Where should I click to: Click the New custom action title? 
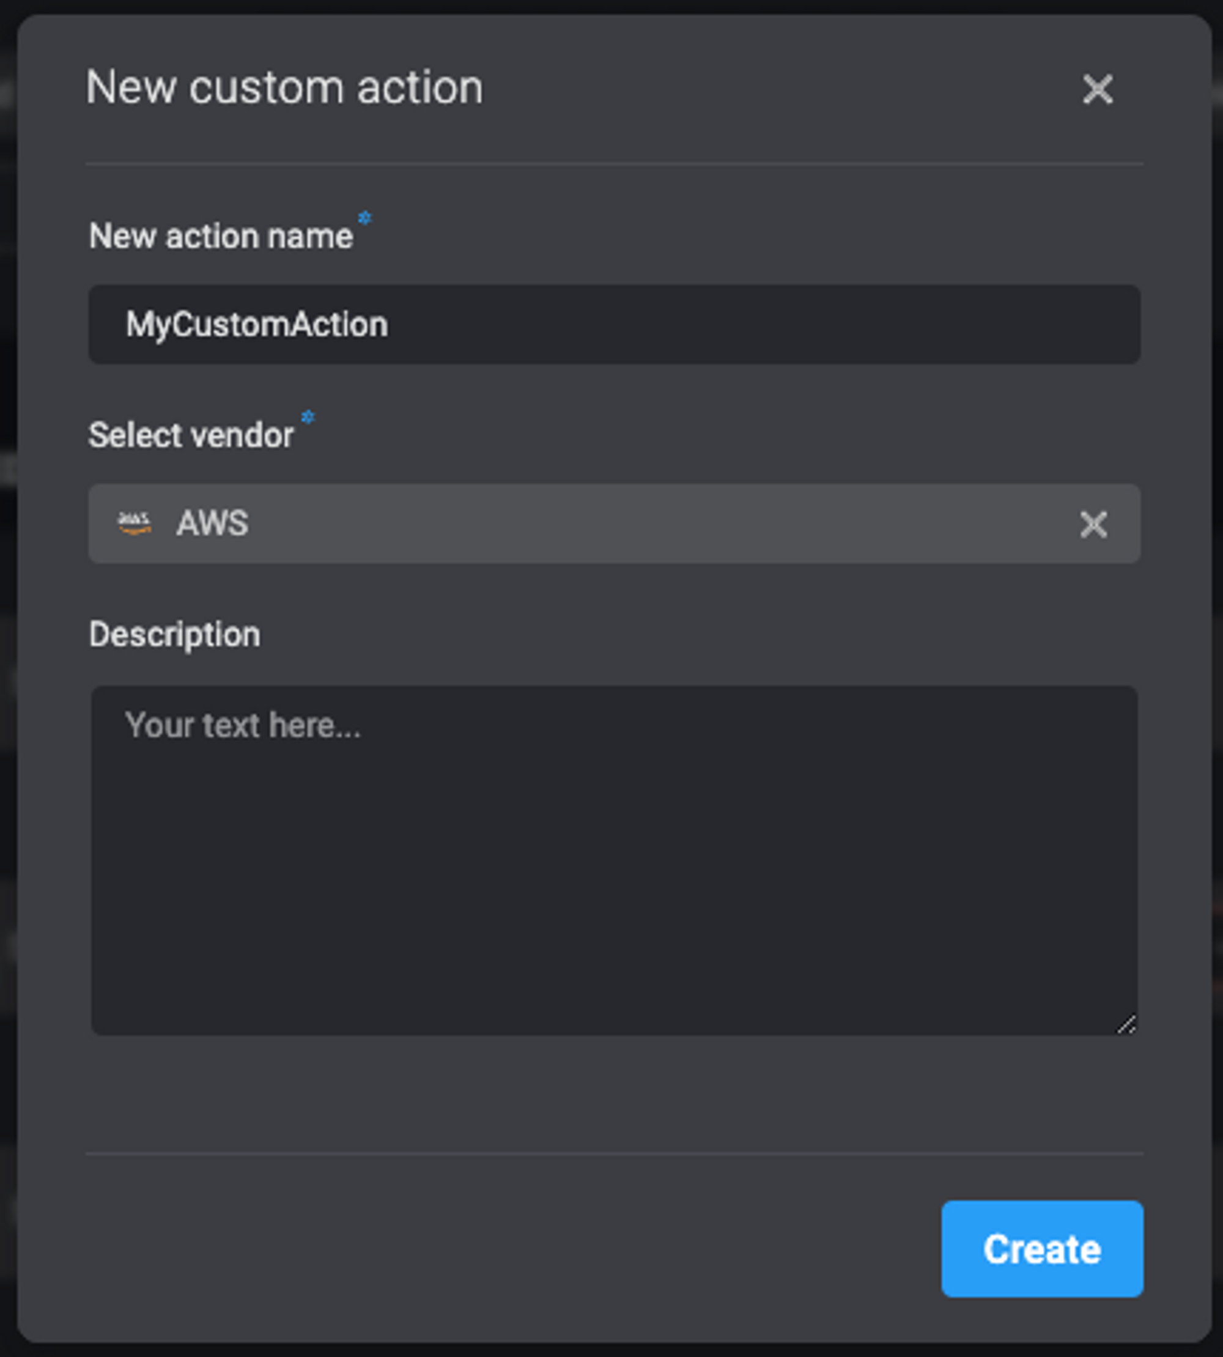pos(284,87)
